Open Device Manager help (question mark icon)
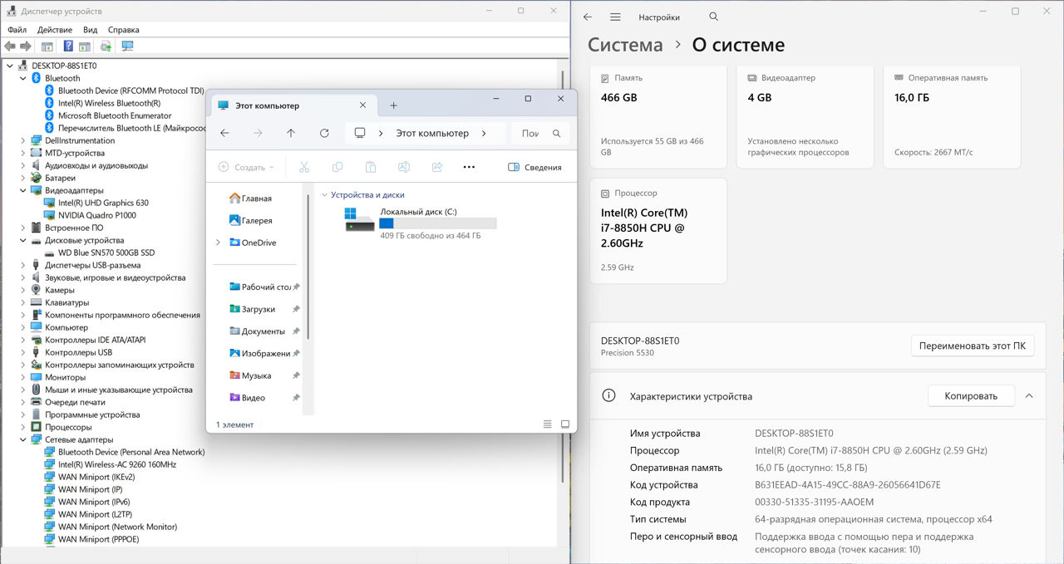The width and height of the screenshot is (1064, 564). (x=68, y=47)
